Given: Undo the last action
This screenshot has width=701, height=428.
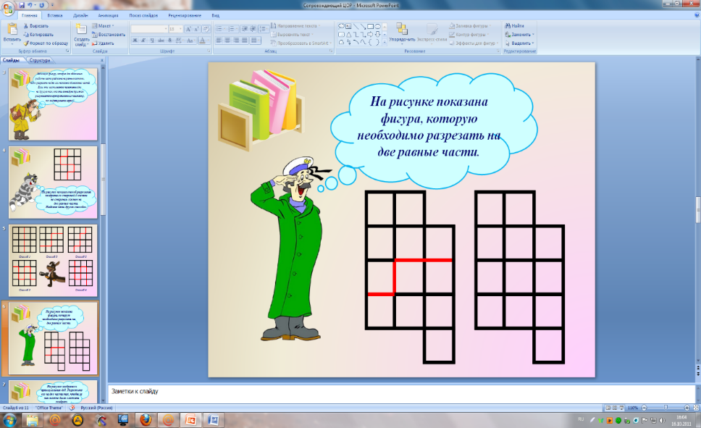Looking at the screenshot, I should pyautogui.click(x=30, y=5).
